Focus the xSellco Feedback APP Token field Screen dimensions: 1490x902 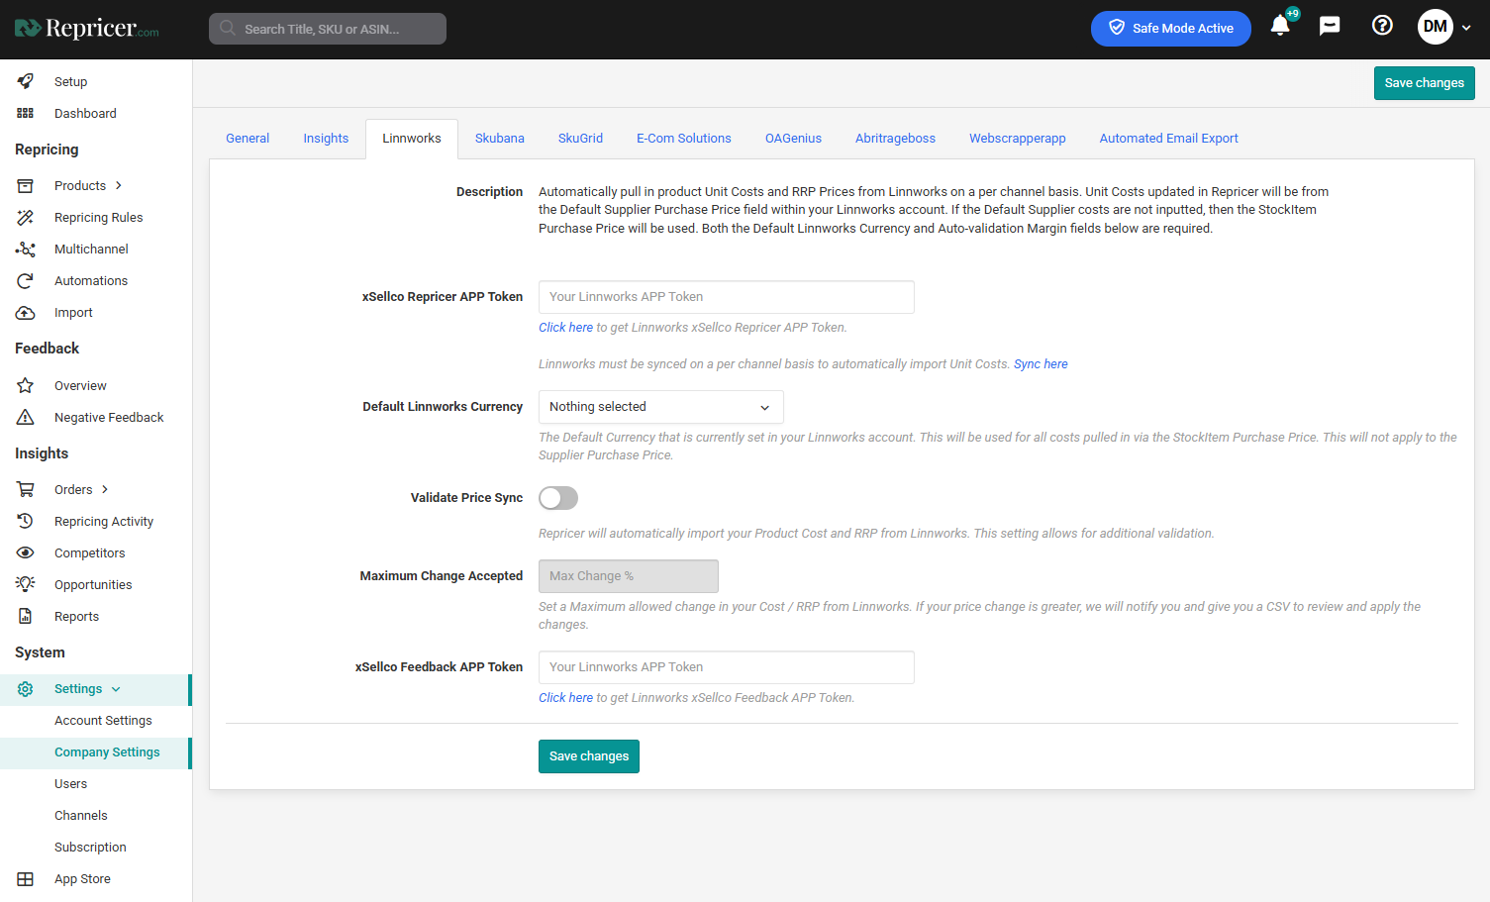[x=727, y=667]
